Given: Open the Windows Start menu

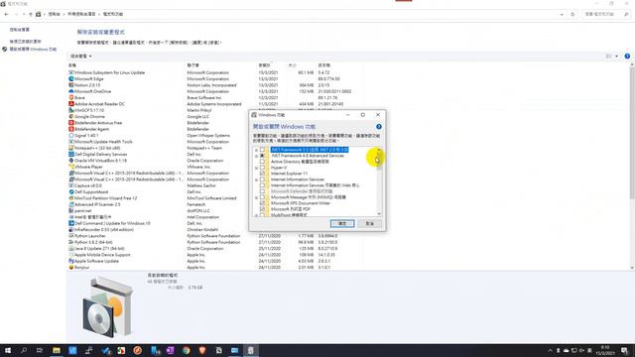Looking at the screenshot, I should click(8, 350).
